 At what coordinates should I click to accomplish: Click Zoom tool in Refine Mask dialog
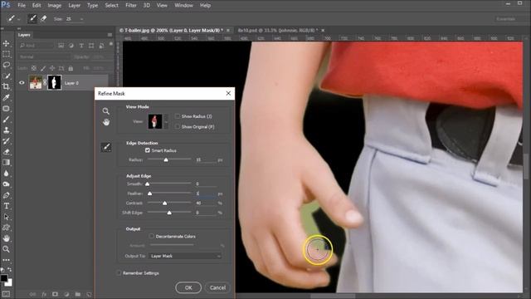(x=106, y=111)
